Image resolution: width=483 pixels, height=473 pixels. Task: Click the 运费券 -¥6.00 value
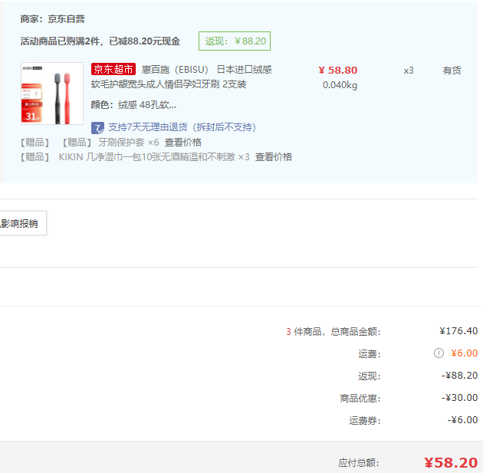462,420
